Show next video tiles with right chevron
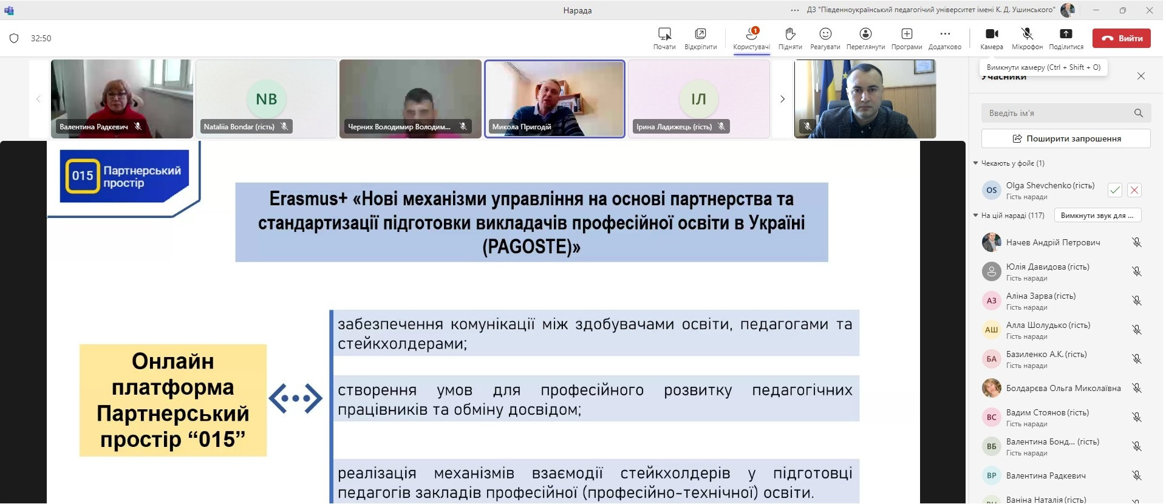Viewport: 1166px width, 504px height. pyautogui.click(x=782, y=99)
